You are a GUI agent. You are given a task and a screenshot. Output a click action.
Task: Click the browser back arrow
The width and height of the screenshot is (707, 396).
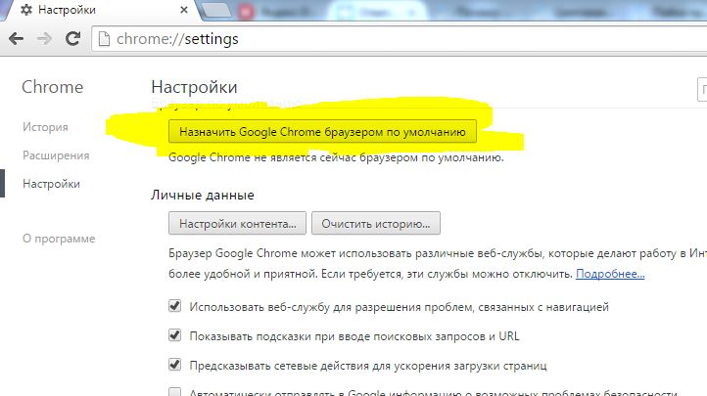pos(17,39)
